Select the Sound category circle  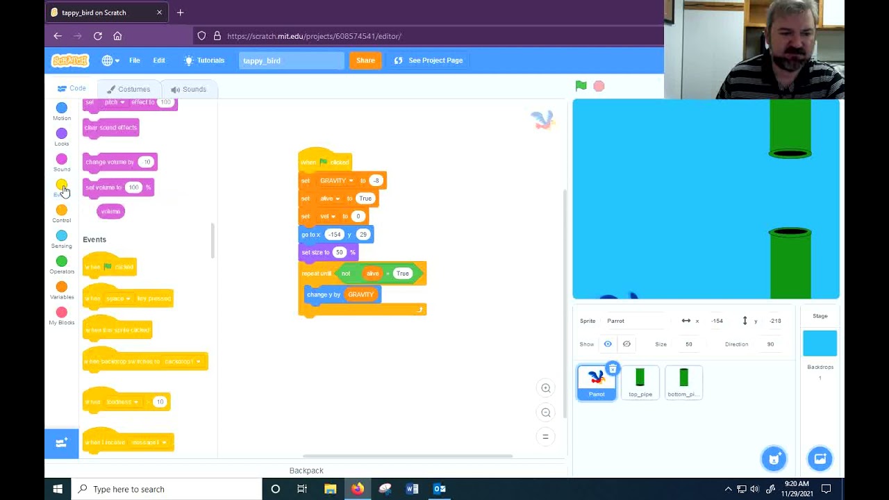click(x=62, y=159)
